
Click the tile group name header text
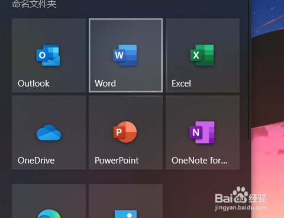pyautogui.click(x=34, y=4)
